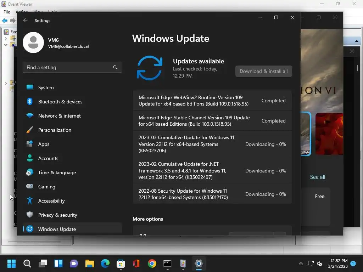
Task: Switch to Command Prompt in taskbar
Action: 167,263
